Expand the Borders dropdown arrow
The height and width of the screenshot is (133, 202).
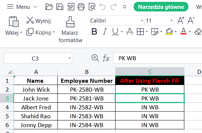click(x=147, y=31)
